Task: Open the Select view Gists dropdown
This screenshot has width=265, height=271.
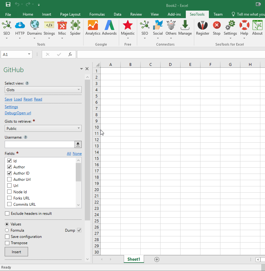Action: [x=43, y=90]
